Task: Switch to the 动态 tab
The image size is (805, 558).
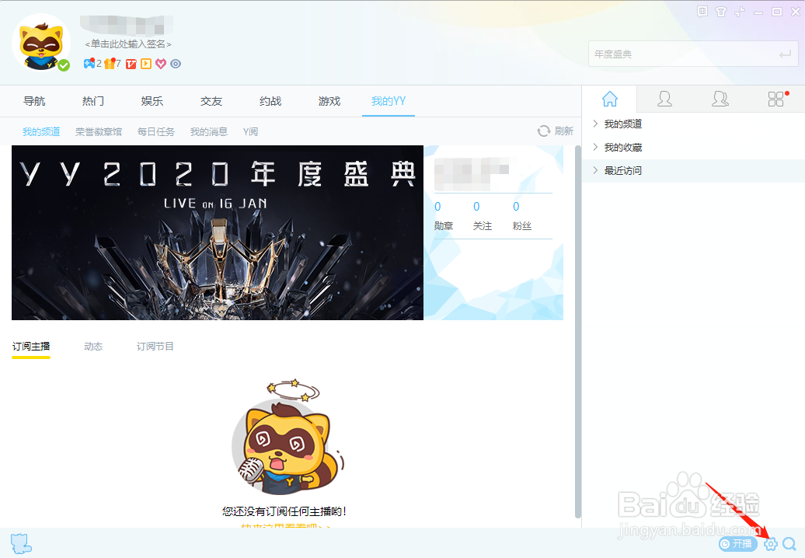Action: (x=93, y=347)
